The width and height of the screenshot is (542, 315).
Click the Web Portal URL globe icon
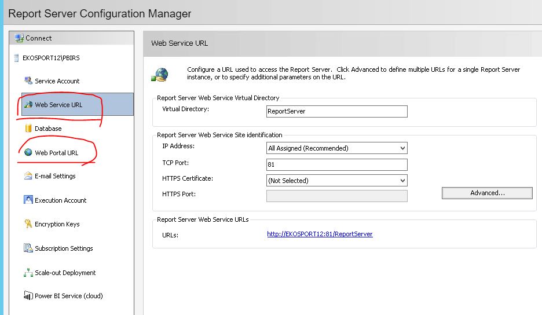[x=28, y=152]
